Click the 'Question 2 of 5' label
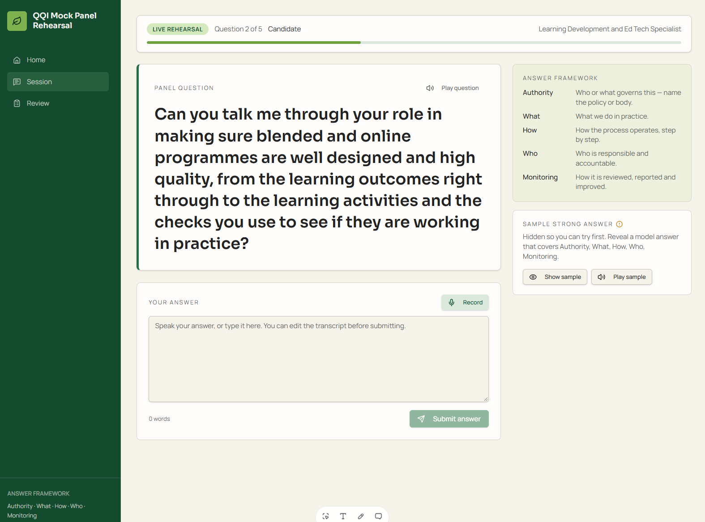The width and height of the screenshot is (705, 522). click(238, 29)
